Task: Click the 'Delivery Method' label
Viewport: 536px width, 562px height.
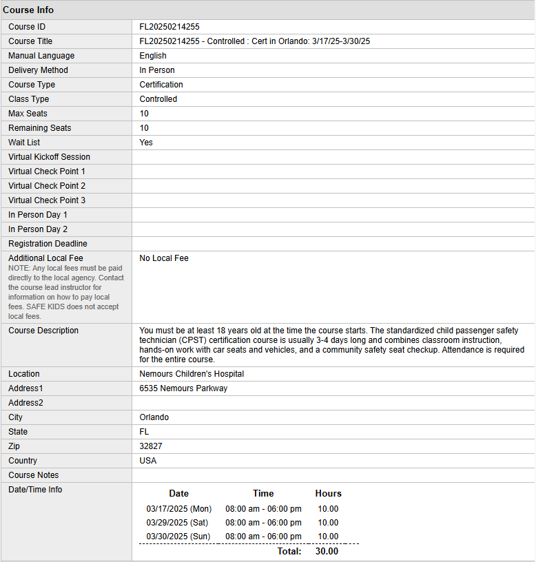Action: [x=38, y=70]
